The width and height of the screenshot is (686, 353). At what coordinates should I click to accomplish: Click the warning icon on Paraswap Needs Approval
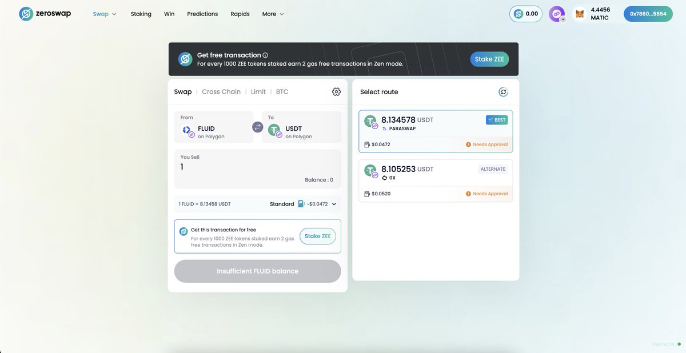tap(468, 145)
